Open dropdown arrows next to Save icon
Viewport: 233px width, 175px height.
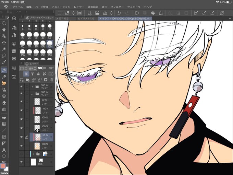(111, 13)
